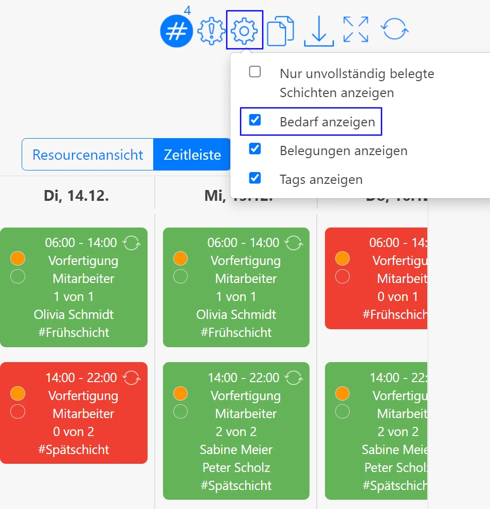The height and width of the screenshot is (509, 490).
Task: Click the recurrence arrows on Wednesday's late shift
Action: click(x=293, y=377)
